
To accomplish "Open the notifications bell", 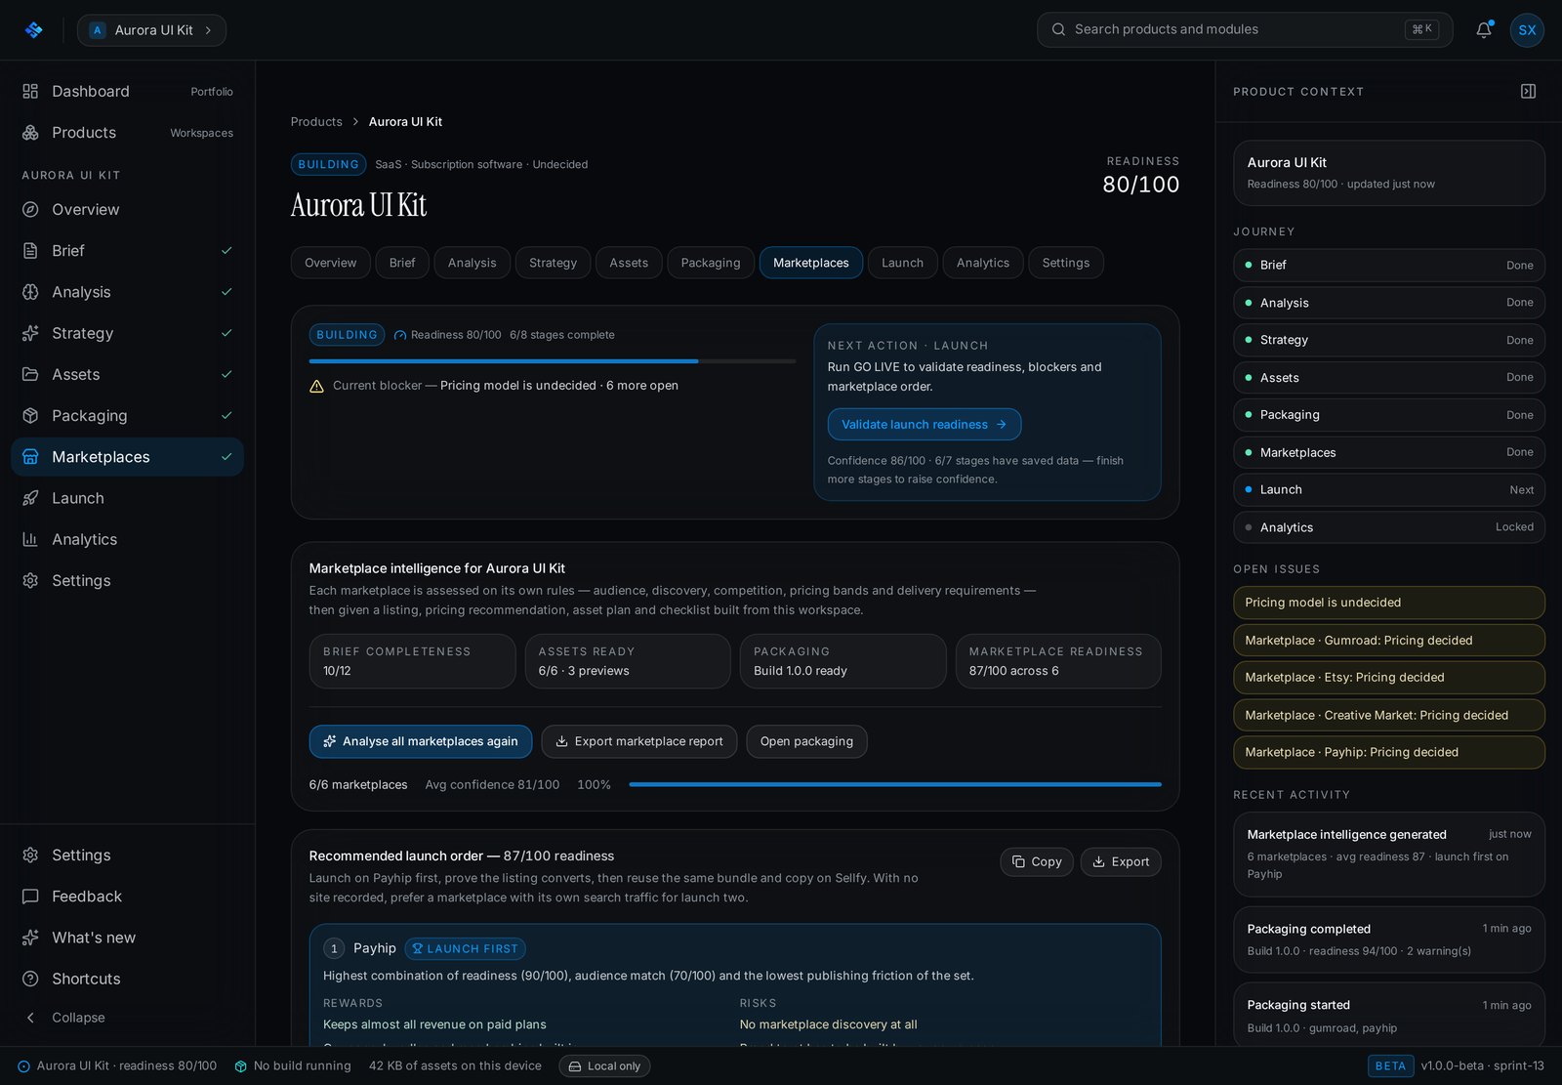I will [1484, 29].
